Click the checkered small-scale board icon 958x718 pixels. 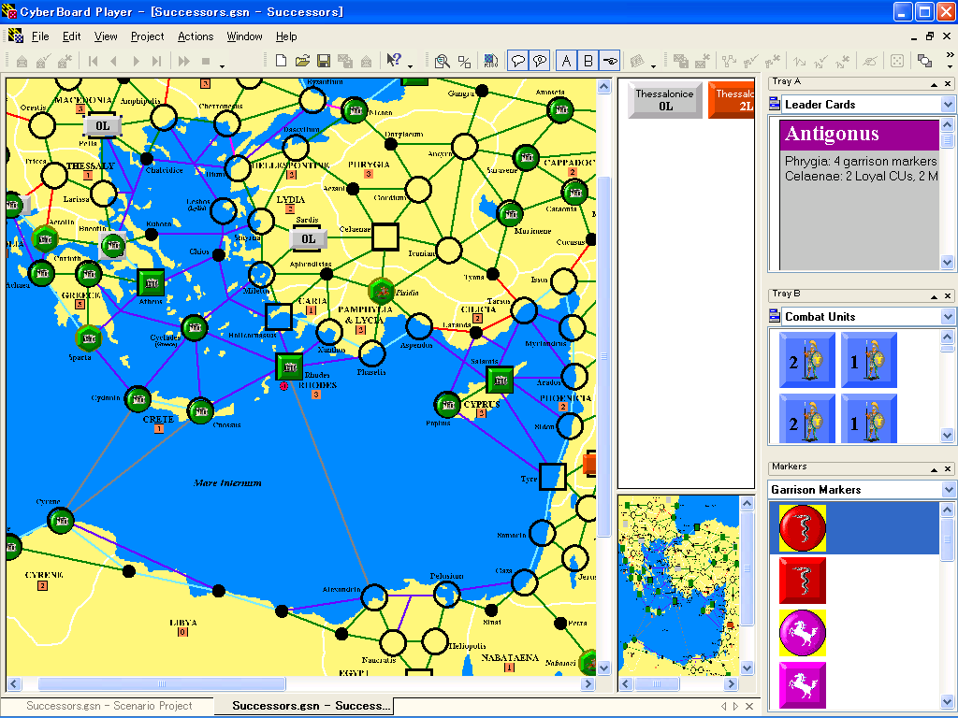click(490, 61)
